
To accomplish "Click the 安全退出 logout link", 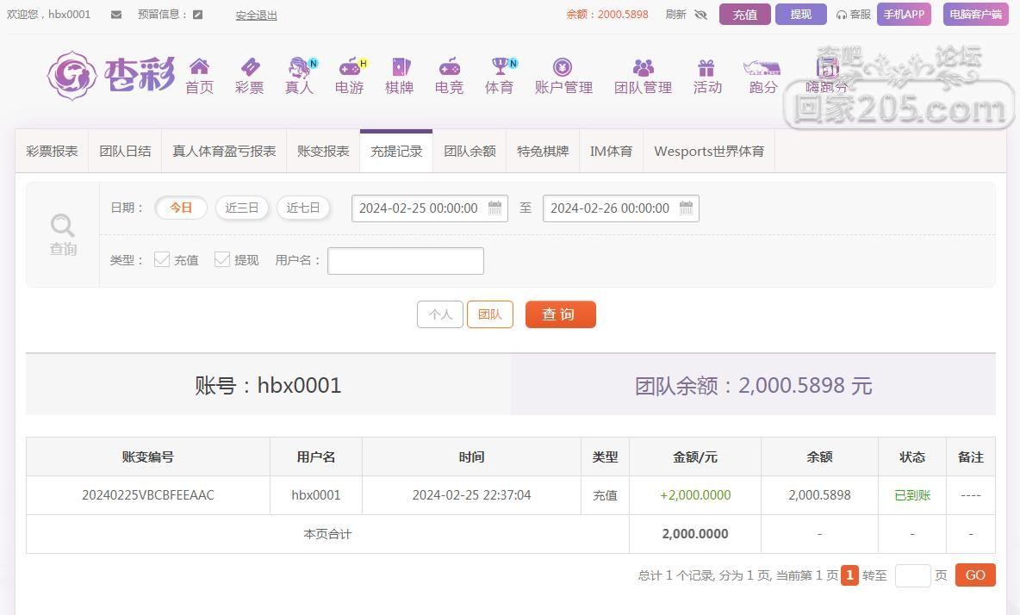I will tap(257, 15).
